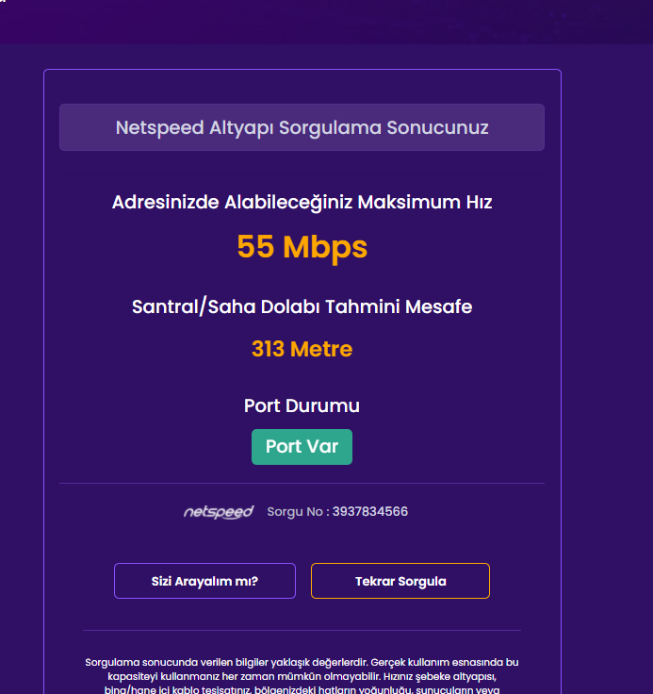
Task: Click the 313 Metre distance value
Action: pos(302,349)
